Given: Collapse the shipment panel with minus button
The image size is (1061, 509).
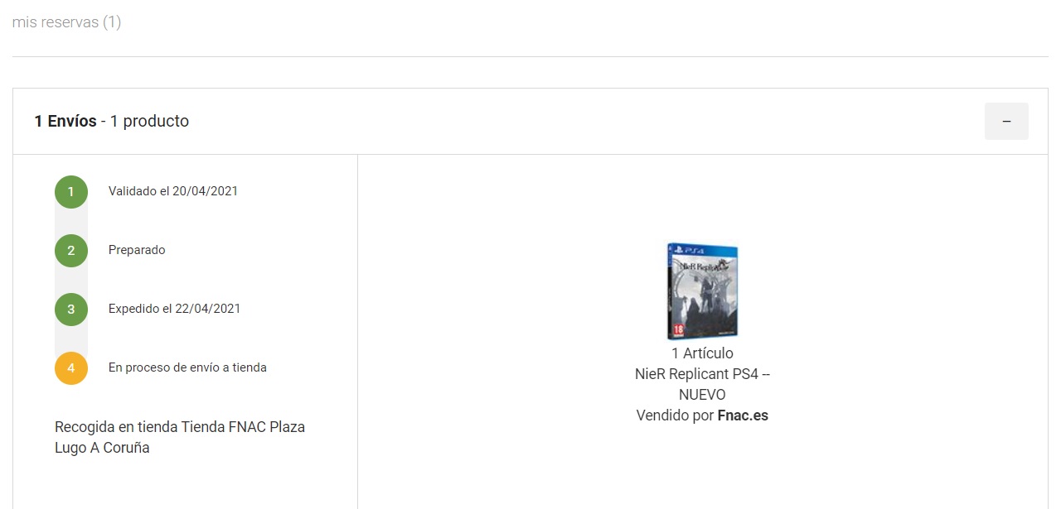Looking at the screenshot, I should [x=1006, y=121].
